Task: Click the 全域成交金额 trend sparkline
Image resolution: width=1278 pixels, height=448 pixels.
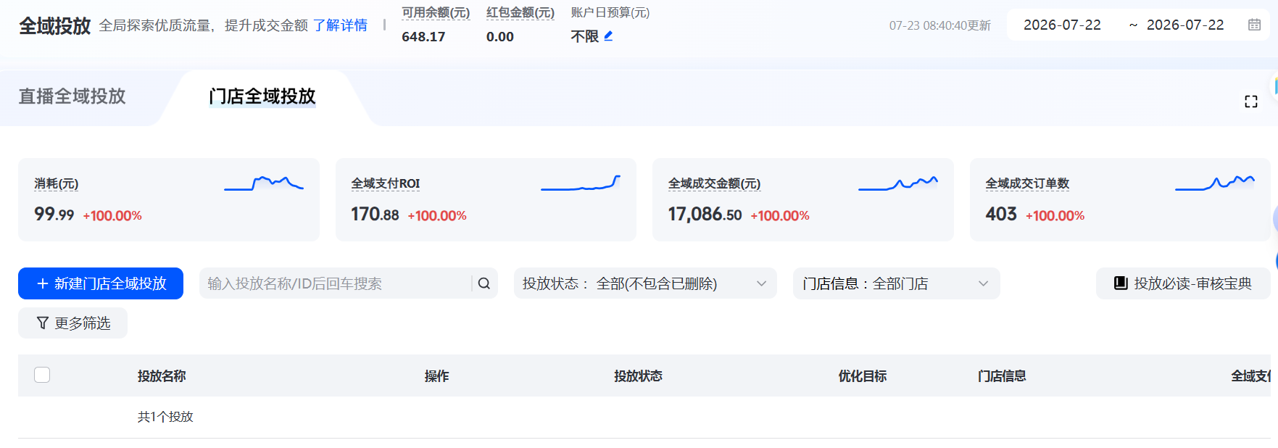Action: [x=898, y=183]
